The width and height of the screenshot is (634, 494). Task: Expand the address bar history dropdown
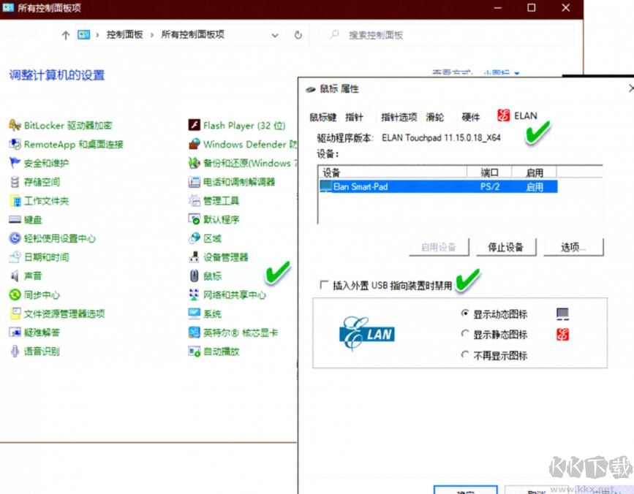coord(275,34)
